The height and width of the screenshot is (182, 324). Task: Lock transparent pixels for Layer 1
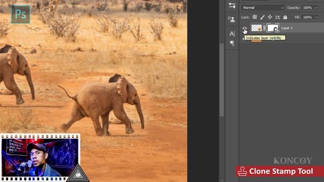(x=255, y=17)
